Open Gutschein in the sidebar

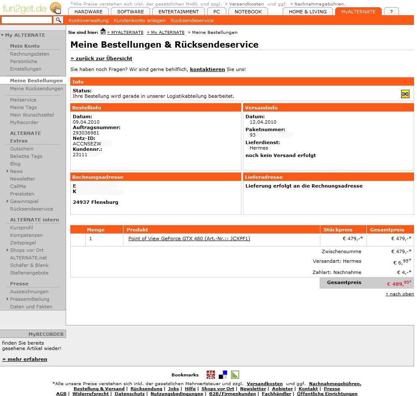pos(22,149)
